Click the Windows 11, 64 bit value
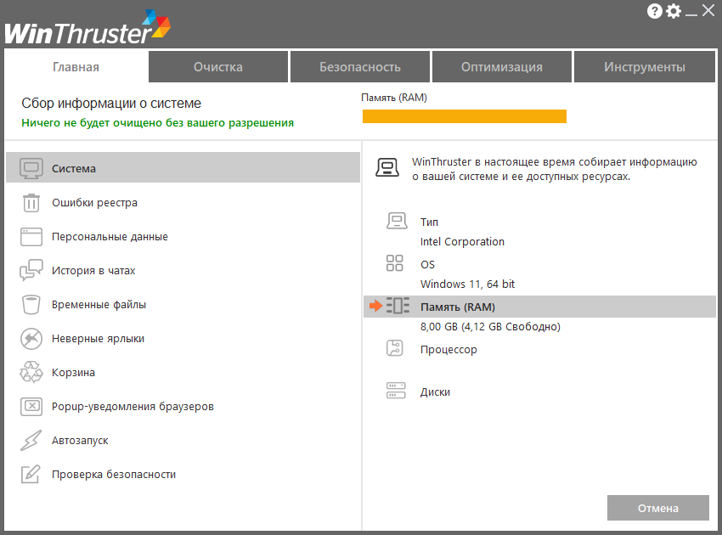 [467, 284]
